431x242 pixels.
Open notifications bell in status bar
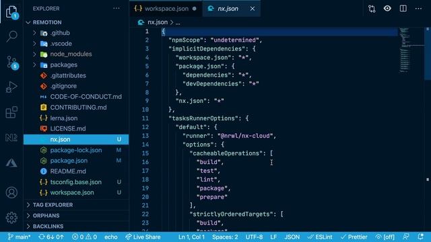(420, 237)
